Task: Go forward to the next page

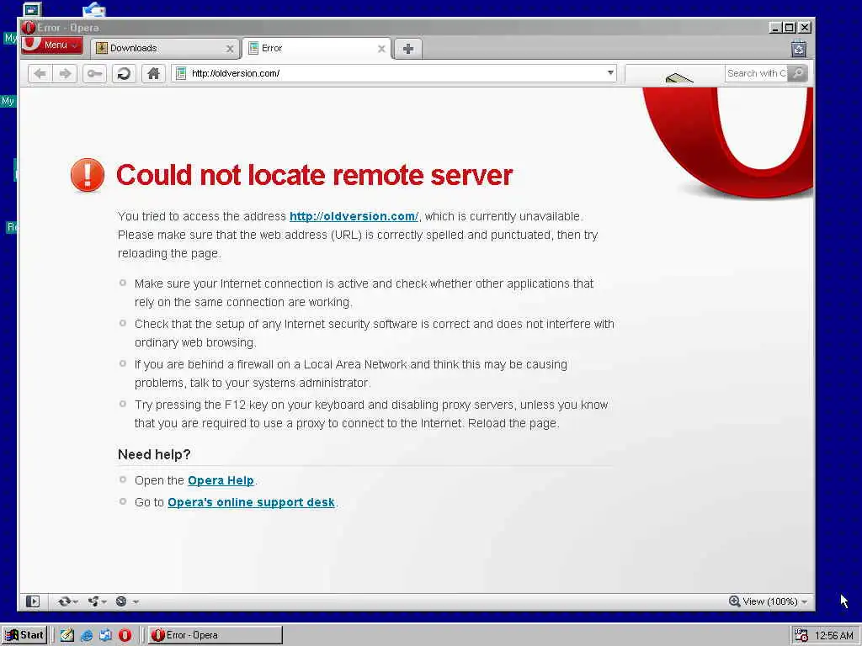Action: click(x=65, y=73)
